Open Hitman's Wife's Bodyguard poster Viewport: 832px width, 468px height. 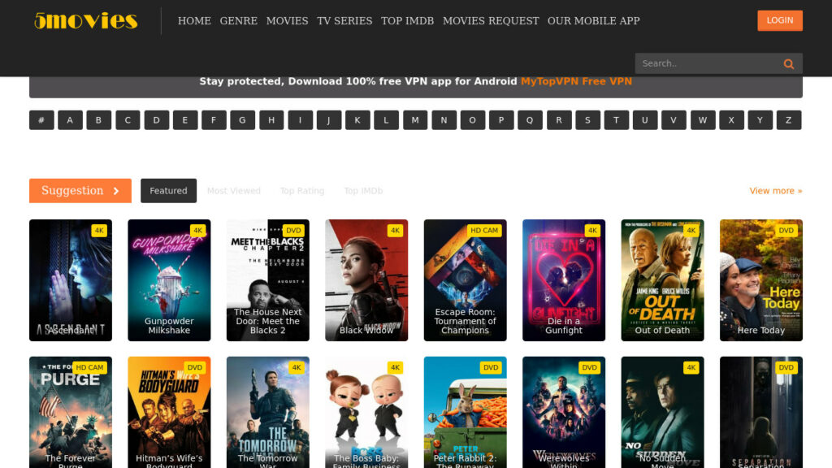click(x=169, y=412)
